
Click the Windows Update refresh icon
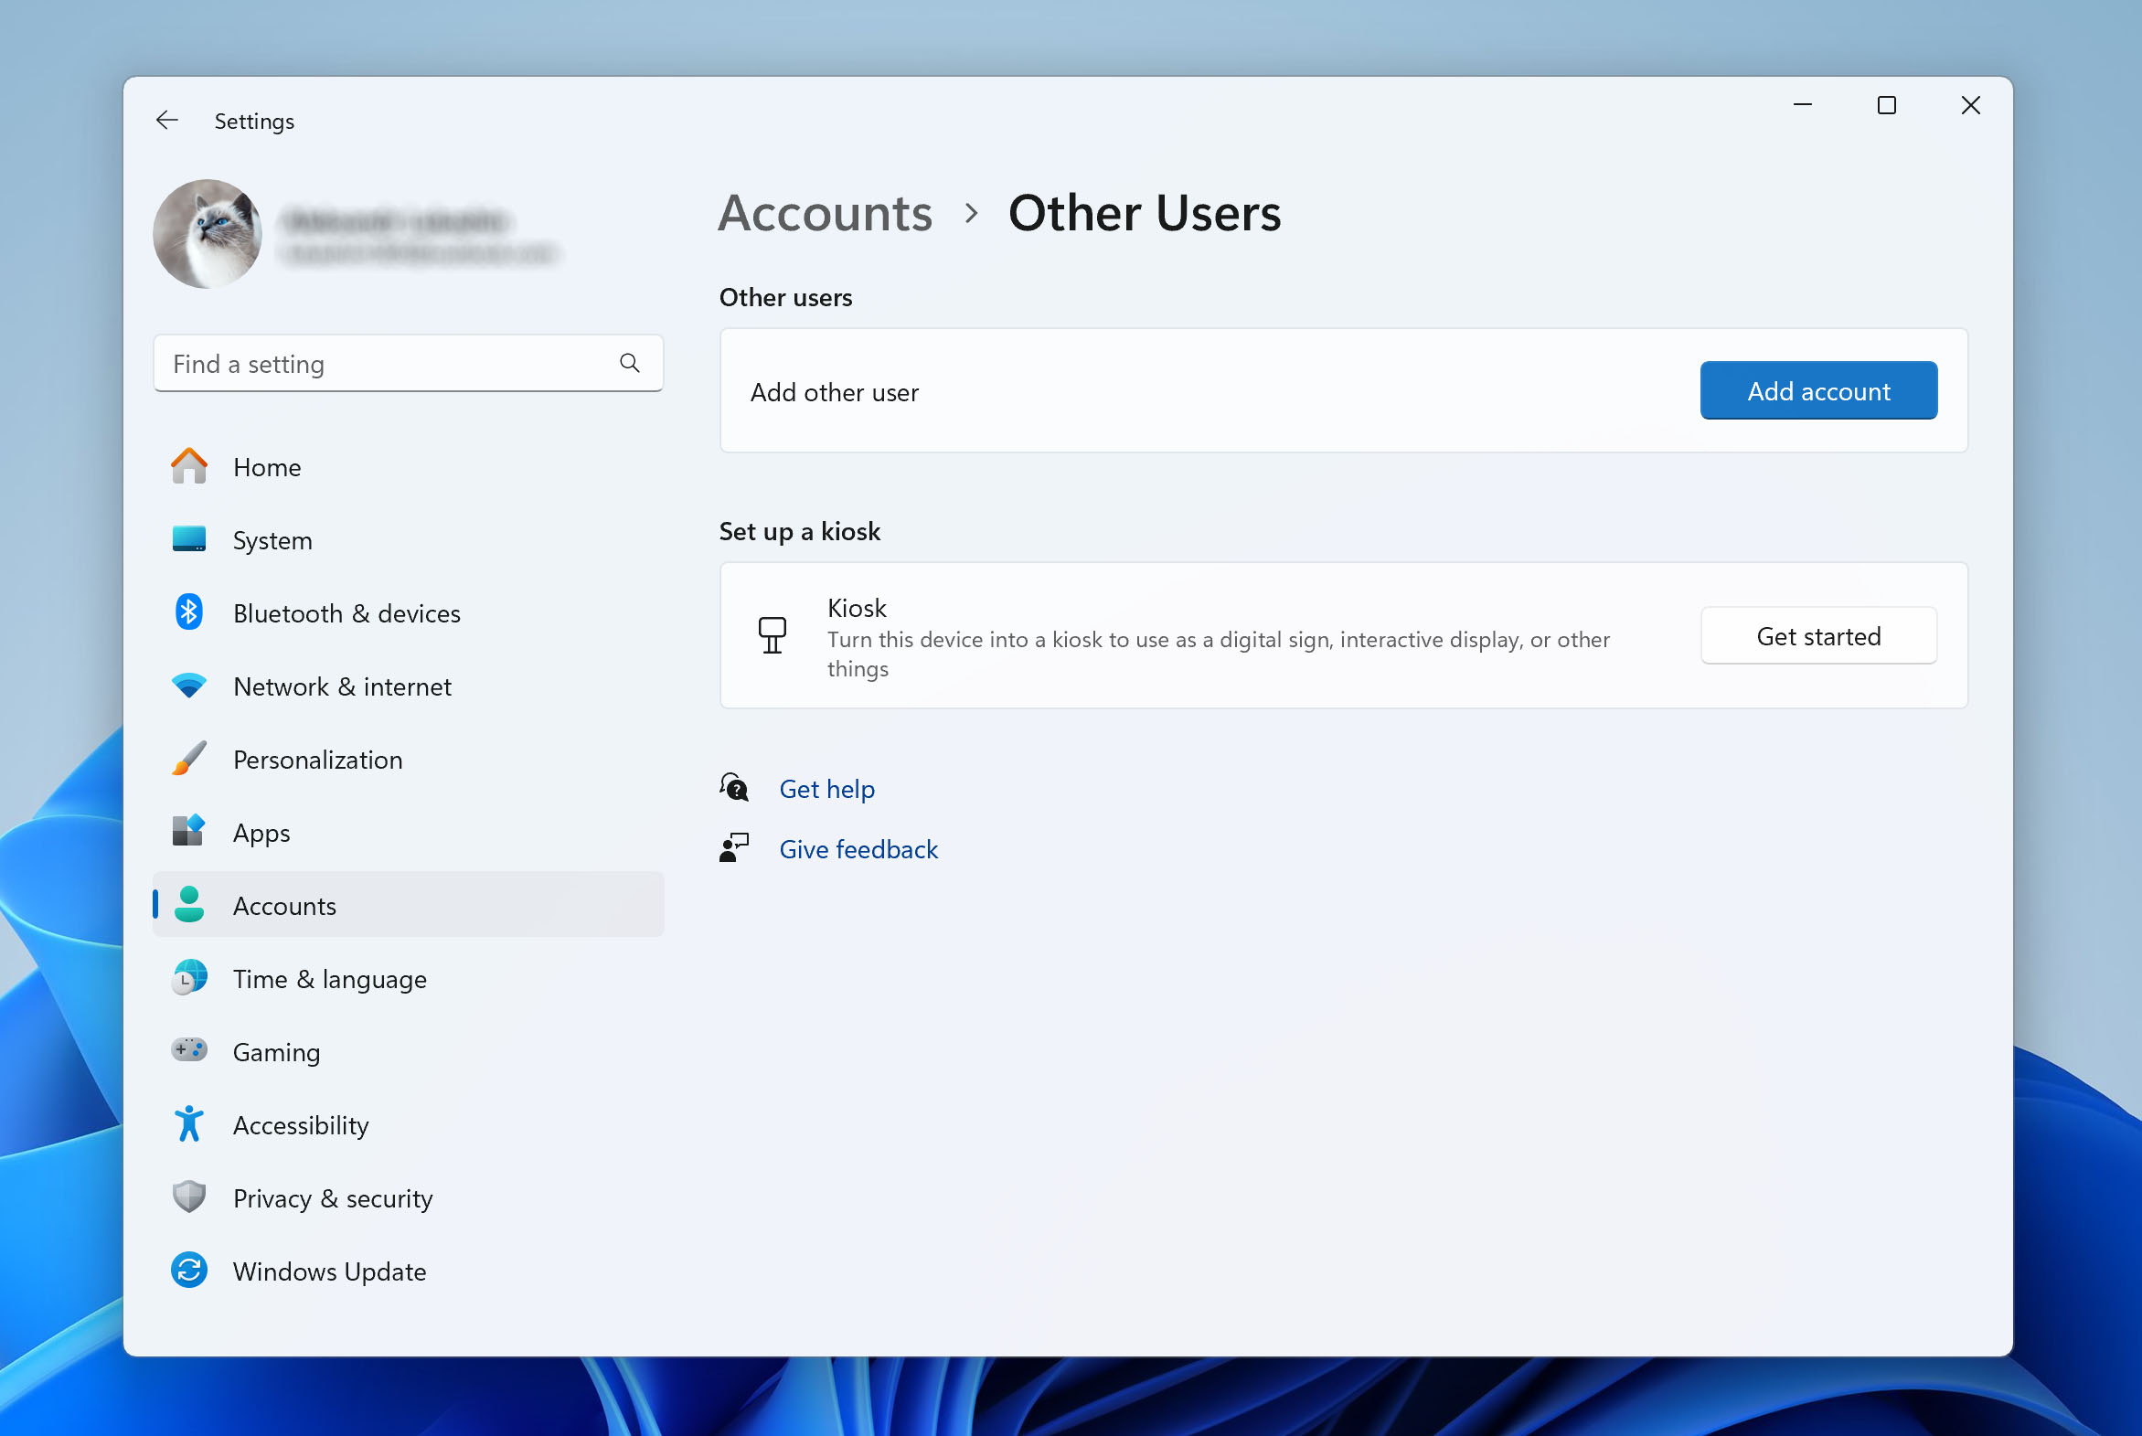(189, 1271)
